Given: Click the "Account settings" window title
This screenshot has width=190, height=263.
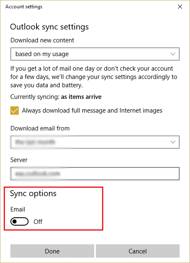Looking at the screenshot, I should (x=24, y=7).
